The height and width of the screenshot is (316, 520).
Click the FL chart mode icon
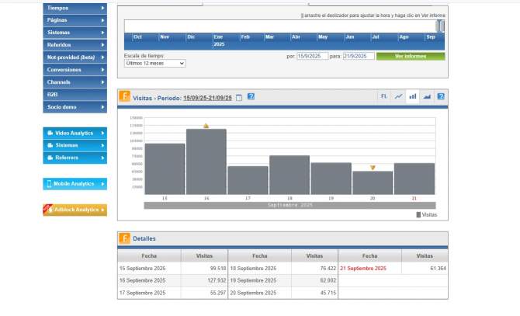(383, 97)
